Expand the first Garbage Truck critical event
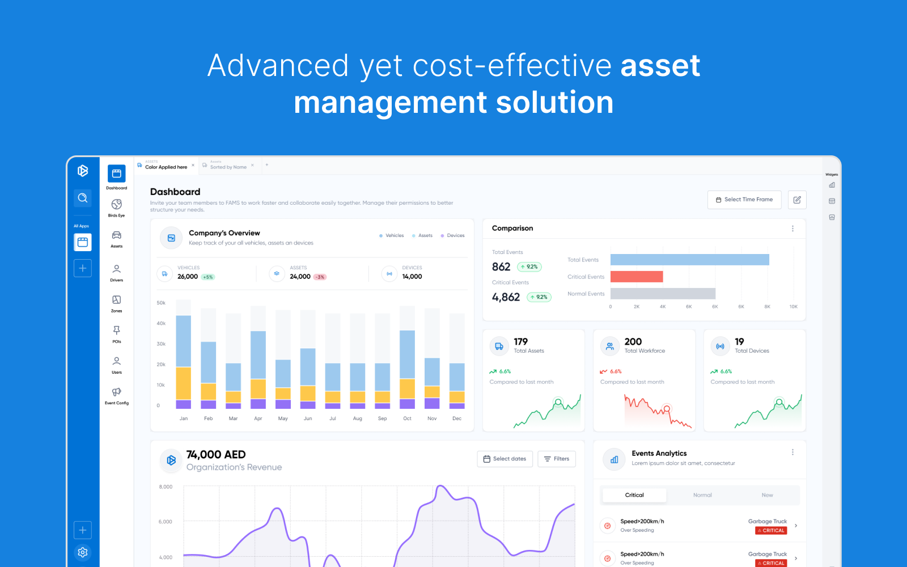The width and height of the screenshot is (907, 567). [x=796, y=525]
